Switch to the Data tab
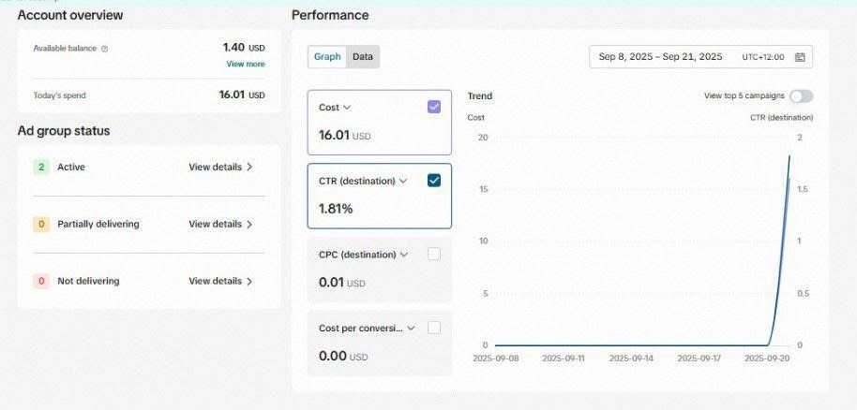857x410 pixels. [x=363, y=57]
